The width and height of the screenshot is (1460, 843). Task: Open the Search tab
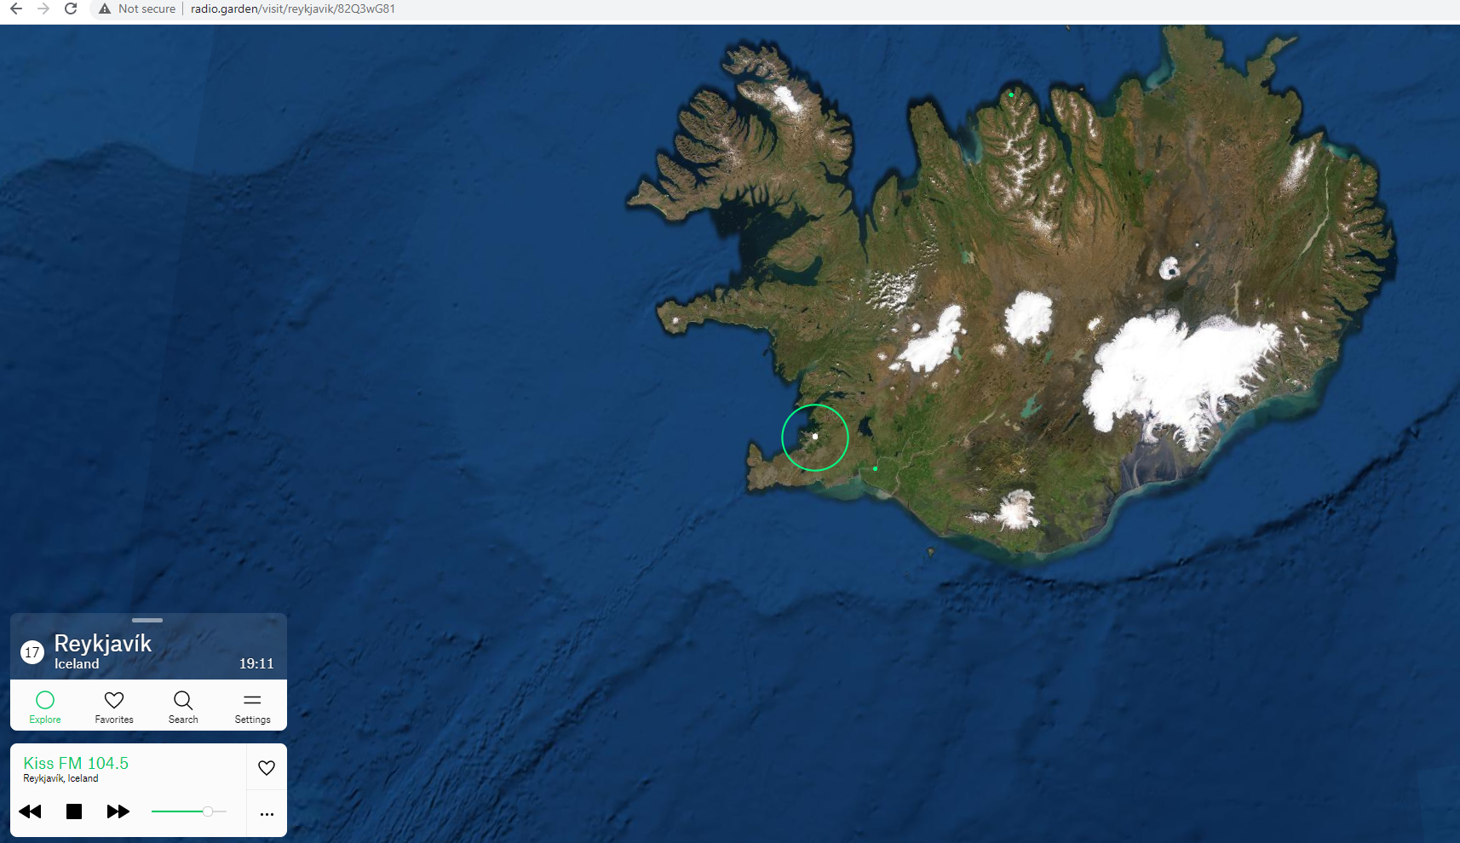[x=183, y=706]
